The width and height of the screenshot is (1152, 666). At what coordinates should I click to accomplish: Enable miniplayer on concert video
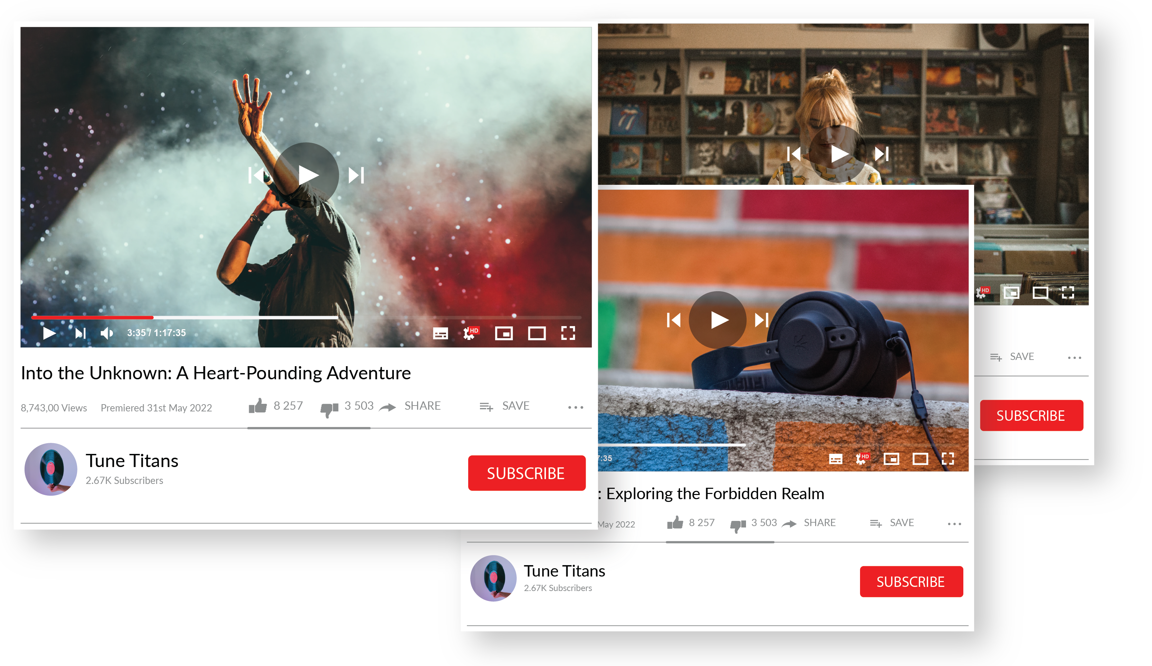(x=504, y=333)
